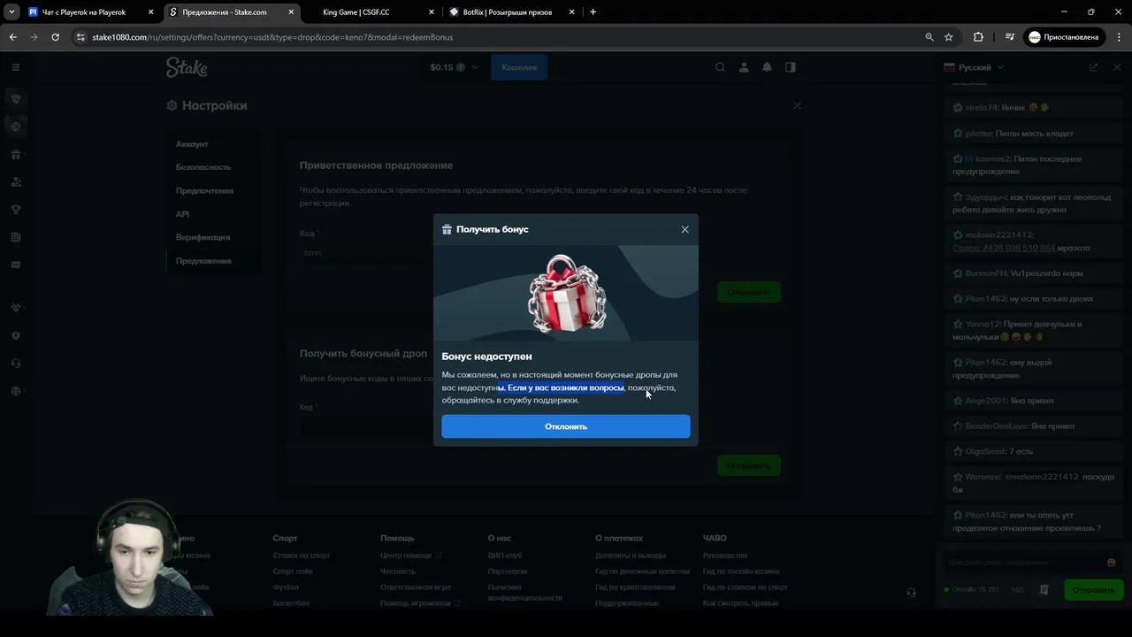The width and height of the screenshot is (1132, 637).
Task: Open the language globe icon in sidebar
Action: 15,391
